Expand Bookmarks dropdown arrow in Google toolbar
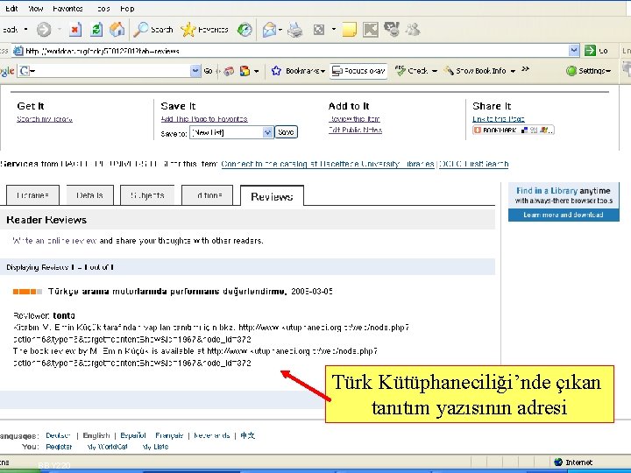Screen dimensions: 631x473 coord(323,71)
